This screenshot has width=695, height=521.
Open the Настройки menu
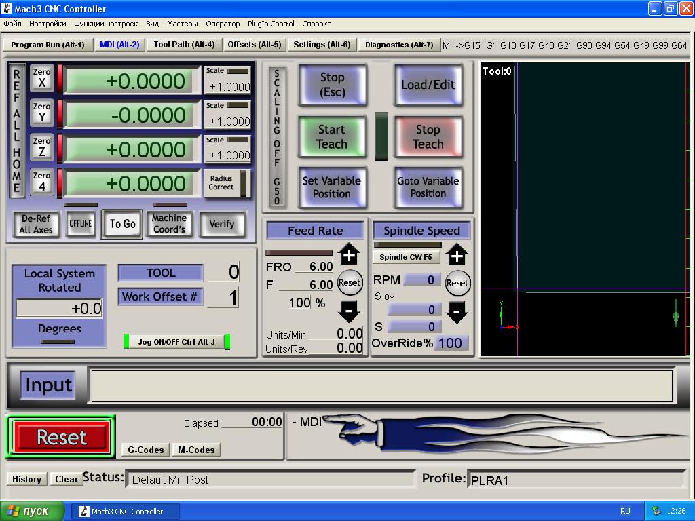pos(48,24)
